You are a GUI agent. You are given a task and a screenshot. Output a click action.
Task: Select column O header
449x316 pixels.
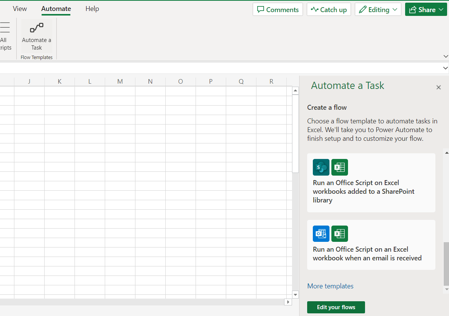click(180, 81)
